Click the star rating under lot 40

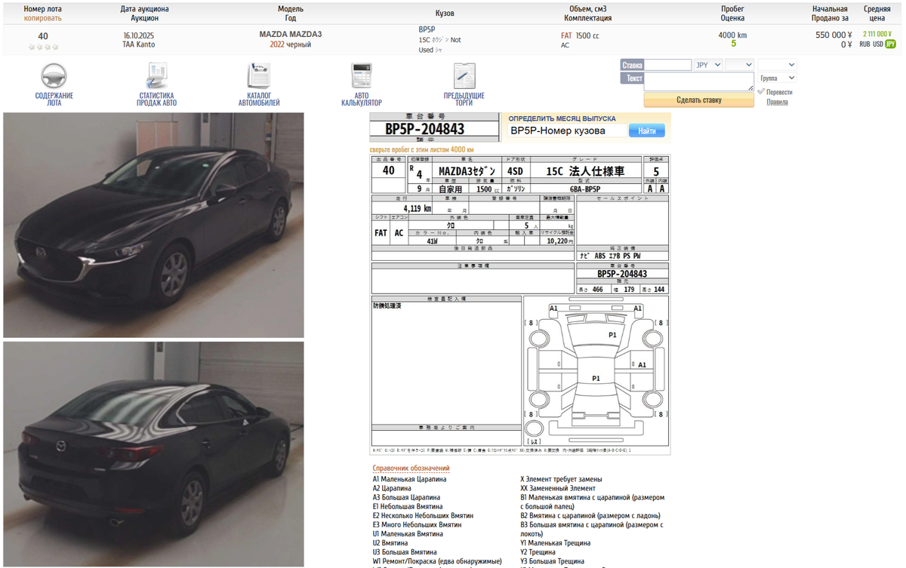pos(43,47)
